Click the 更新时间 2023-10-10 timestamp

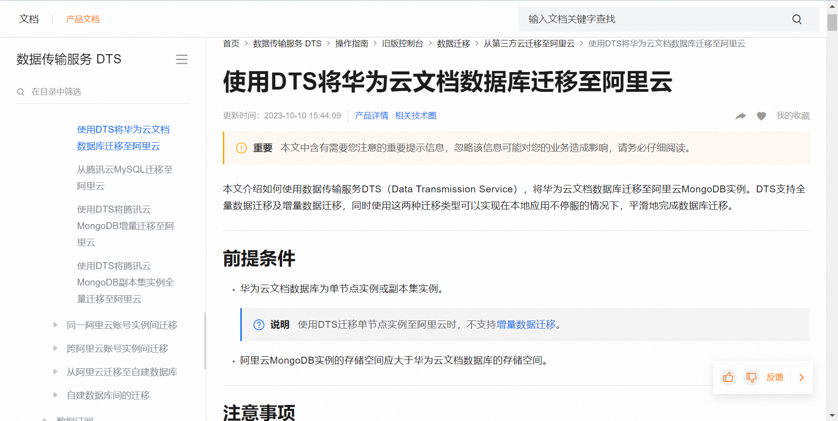(x=282, y=116)
